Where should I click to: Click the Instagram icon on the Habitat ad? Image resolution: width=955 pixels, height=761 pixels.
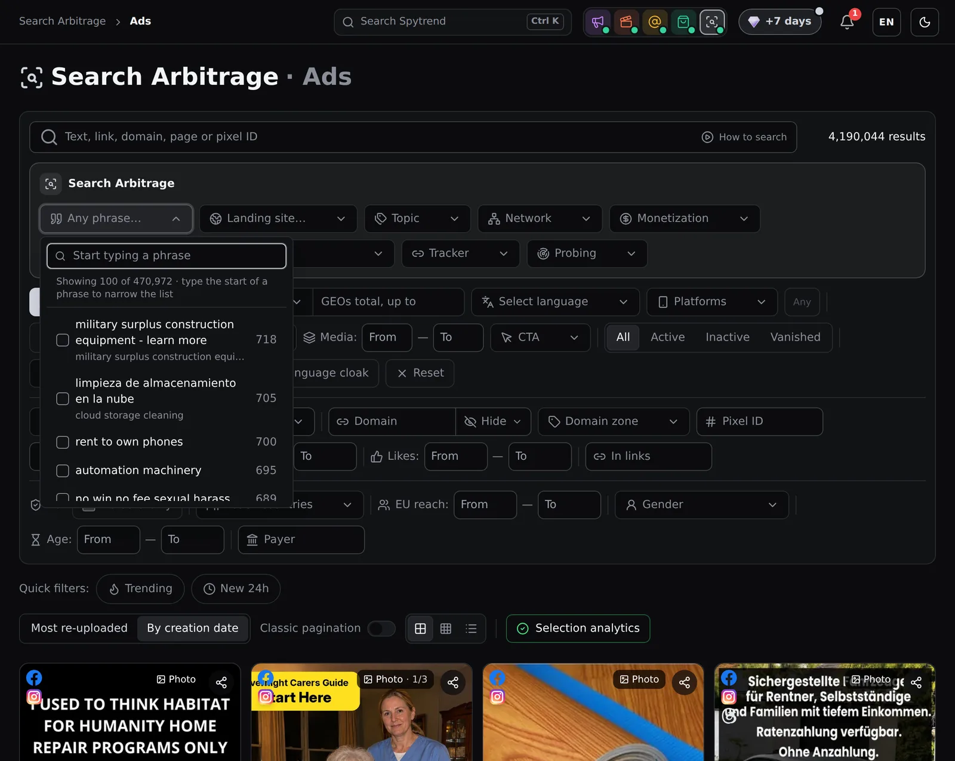[x=34, y=697]
